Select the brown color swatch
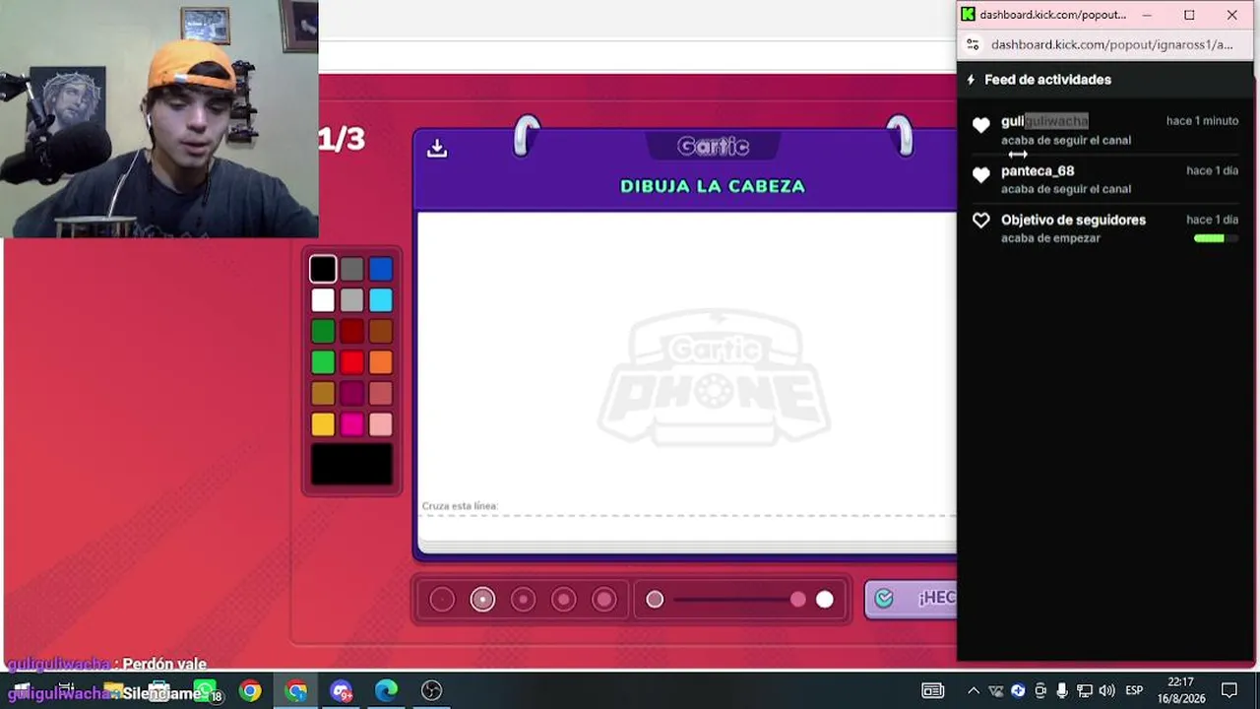 (380, 331)
